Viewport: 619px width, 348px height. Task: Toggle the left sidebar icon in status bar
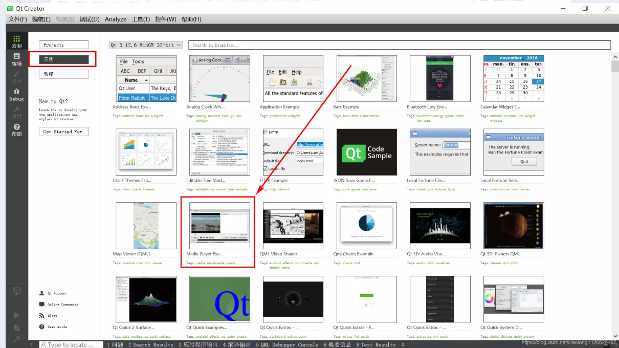click(32, 344)
